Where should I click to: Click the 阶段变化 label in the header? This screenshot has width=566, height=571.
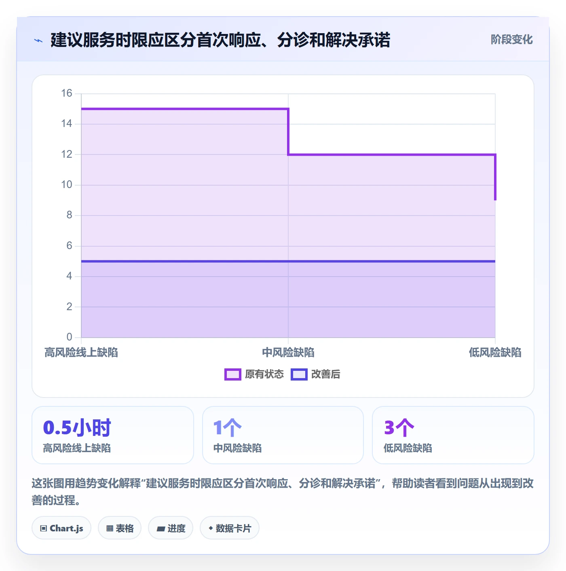coord(511,40)
